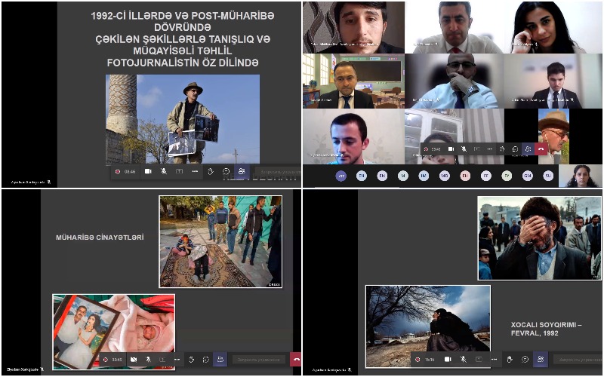This screenshot has width=604, height=377.
Task: Hang up the call in the video grid view
Action: [x=541, y=149]
